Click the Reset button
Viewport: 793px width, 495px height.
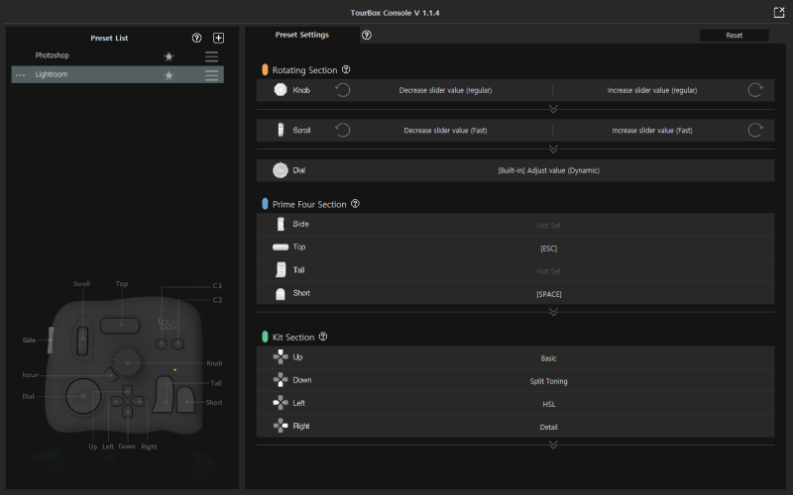pos(734,36)
